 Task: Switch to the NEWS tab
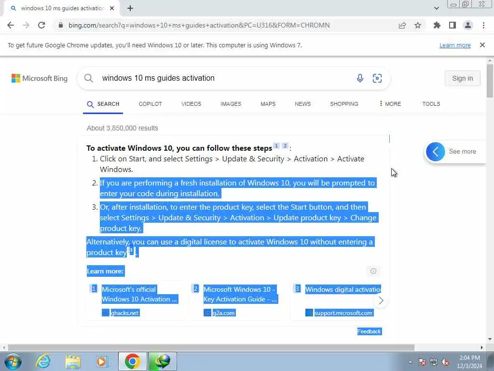click(x=303, y=104)
